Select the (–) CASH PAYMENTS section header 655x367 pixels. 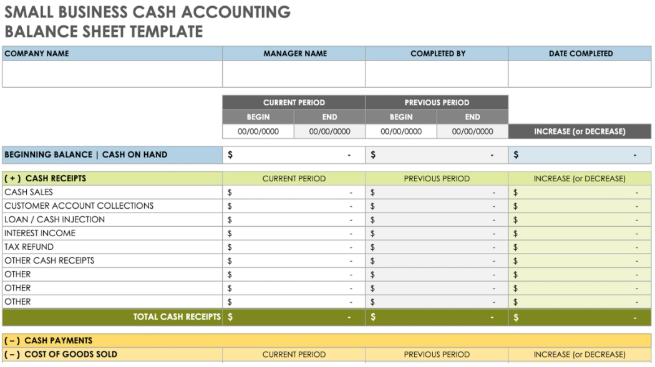pos(327,341)
